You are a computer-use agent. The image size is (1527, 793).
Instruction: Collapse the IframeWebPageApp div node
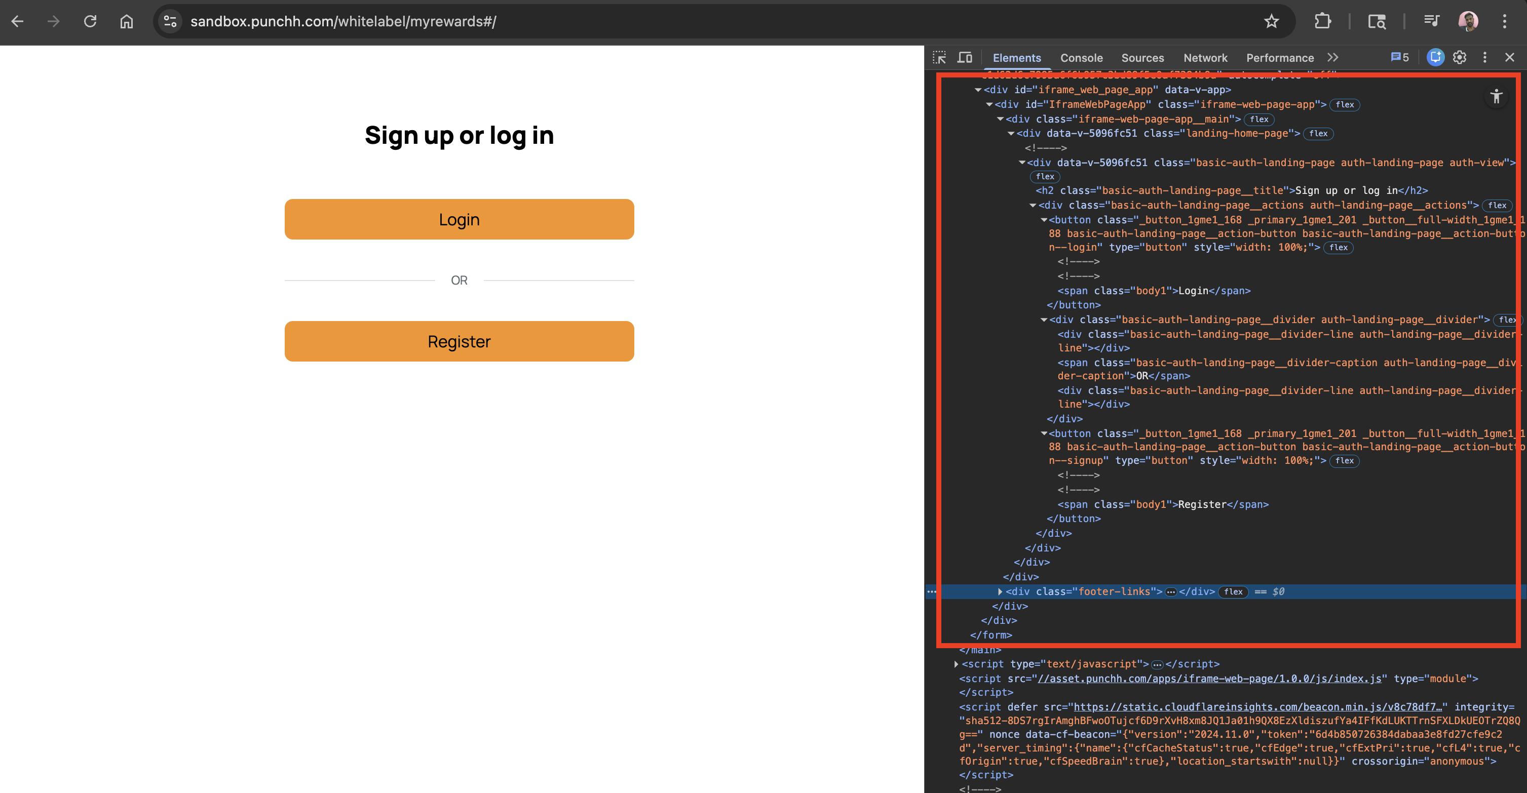click(989, 105)
